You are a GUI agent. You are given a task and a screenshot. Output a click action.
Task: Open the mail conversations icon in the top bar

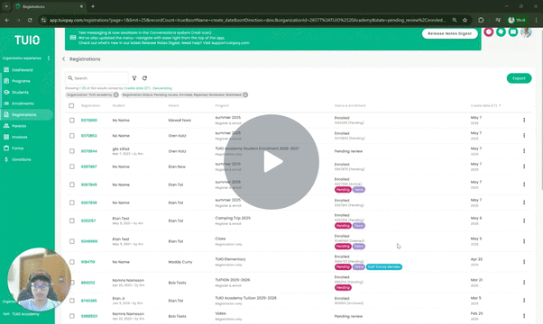click(513, 31)
